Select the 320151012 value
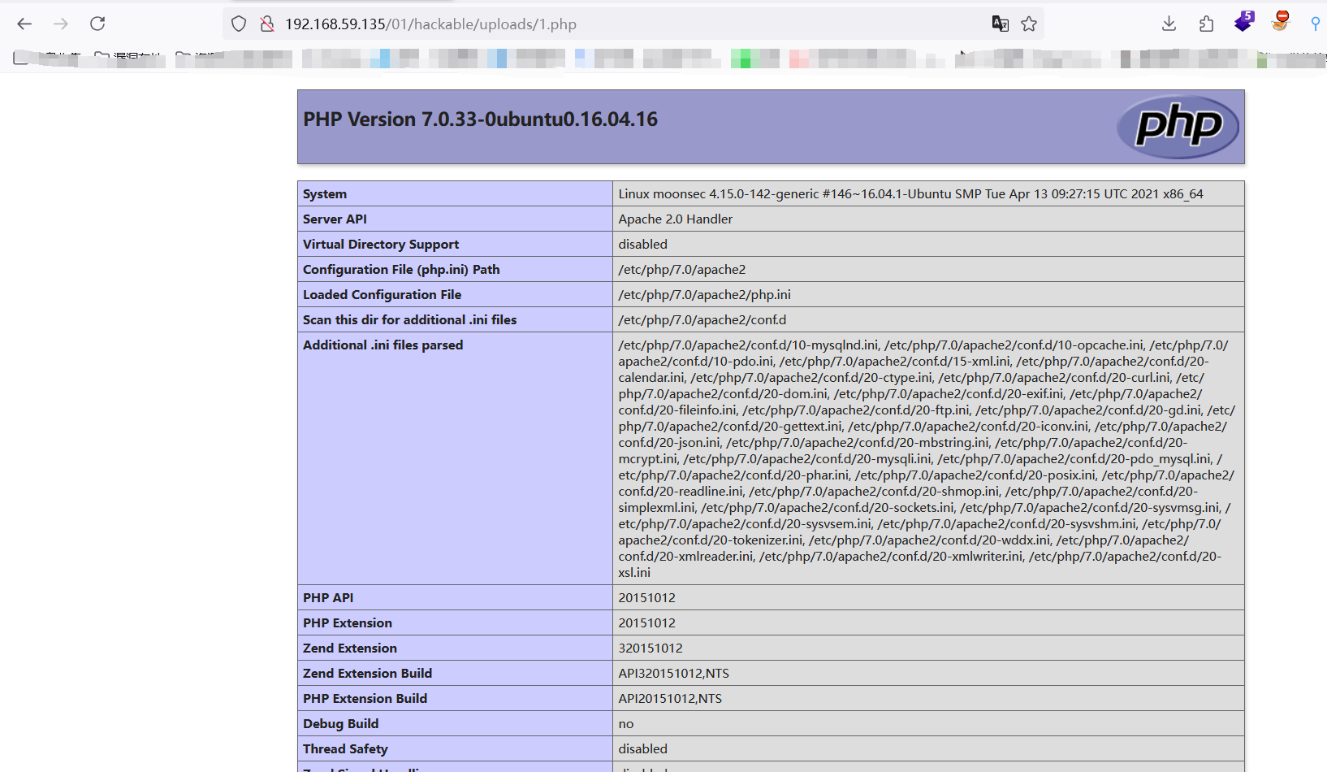The height and width of the screenshot is (772, 1327). (x=651, y=648)
